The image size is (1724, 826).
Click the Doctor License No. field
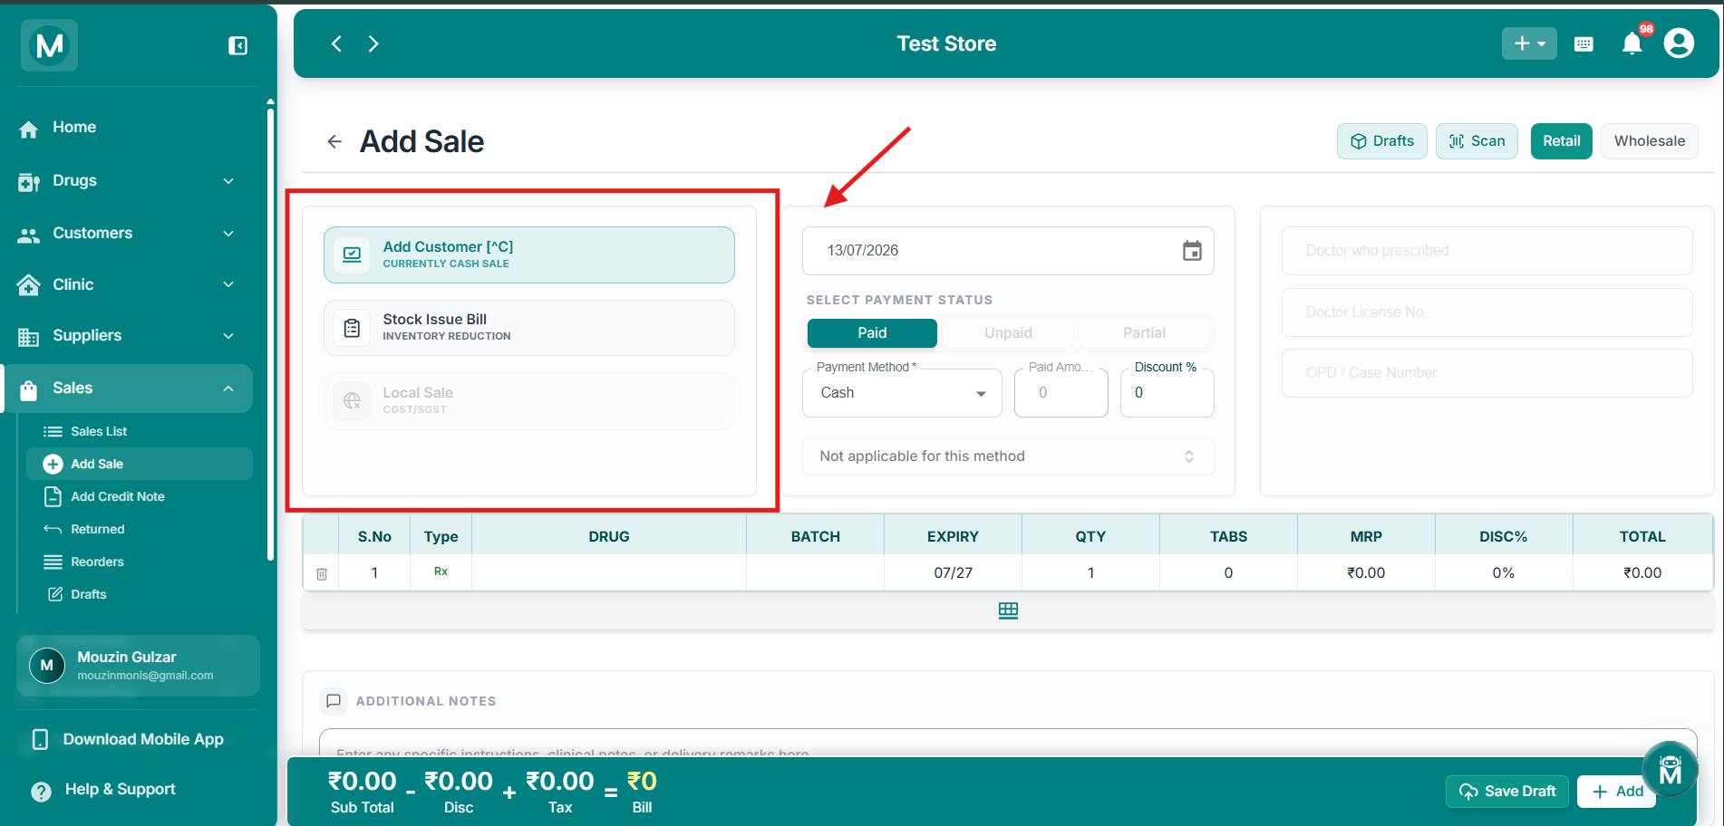coord(1487,312)
